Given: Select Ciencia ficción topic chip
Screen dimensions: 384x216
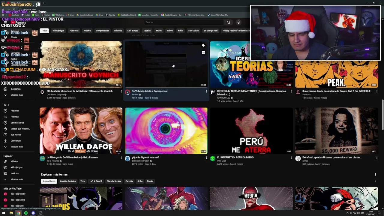Looking at the screenshot, I should pos(114,181).
